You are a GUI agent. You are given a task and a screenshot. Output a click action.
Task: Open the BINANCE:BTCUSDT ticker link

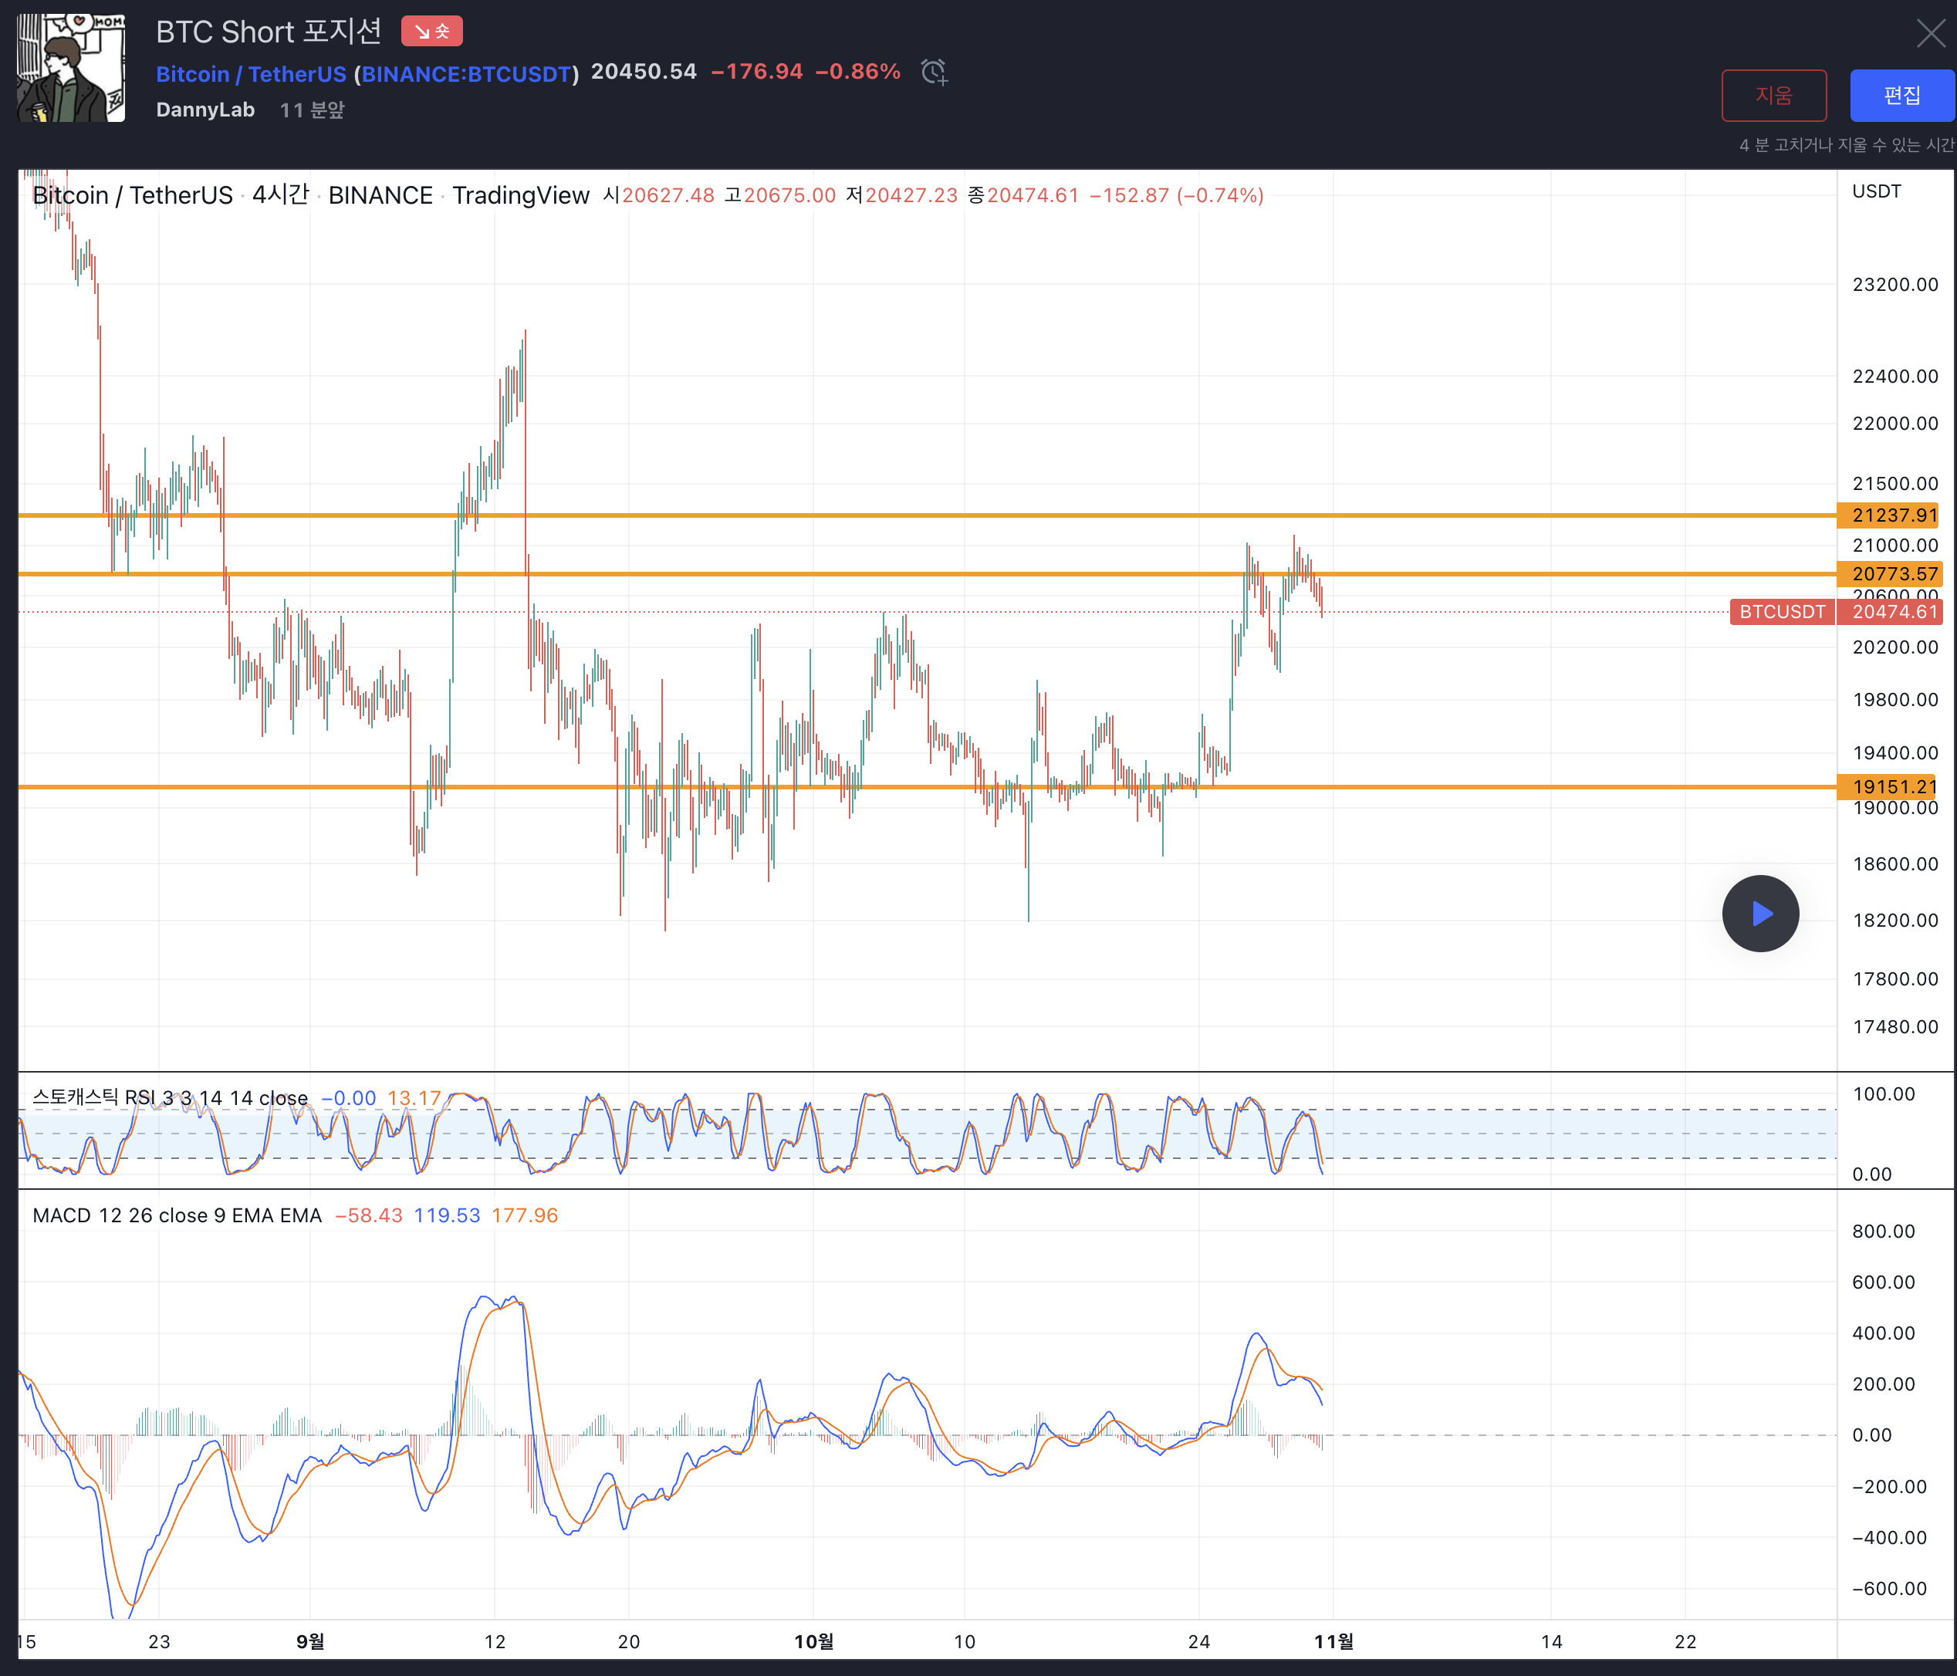pos(467,73)
